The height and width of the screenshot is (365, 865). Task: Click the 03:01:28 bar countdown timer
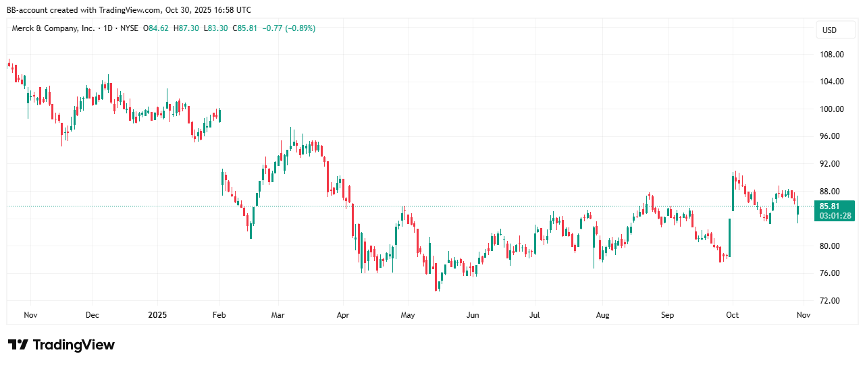click(x=834, y=216)
